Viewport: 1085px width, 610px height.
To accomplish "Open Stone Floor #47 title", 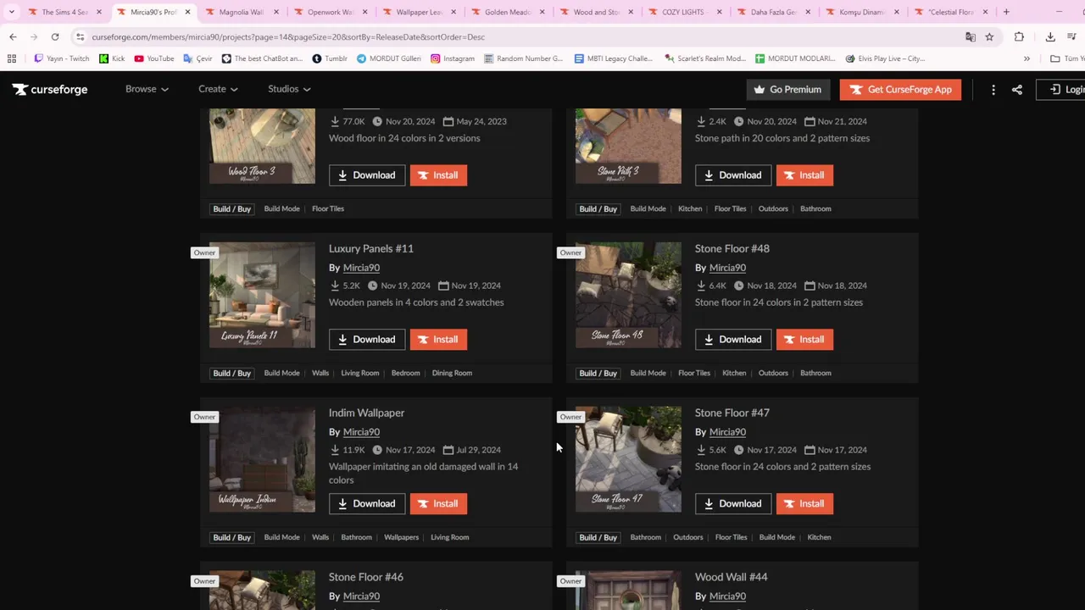I will [732, 413].
